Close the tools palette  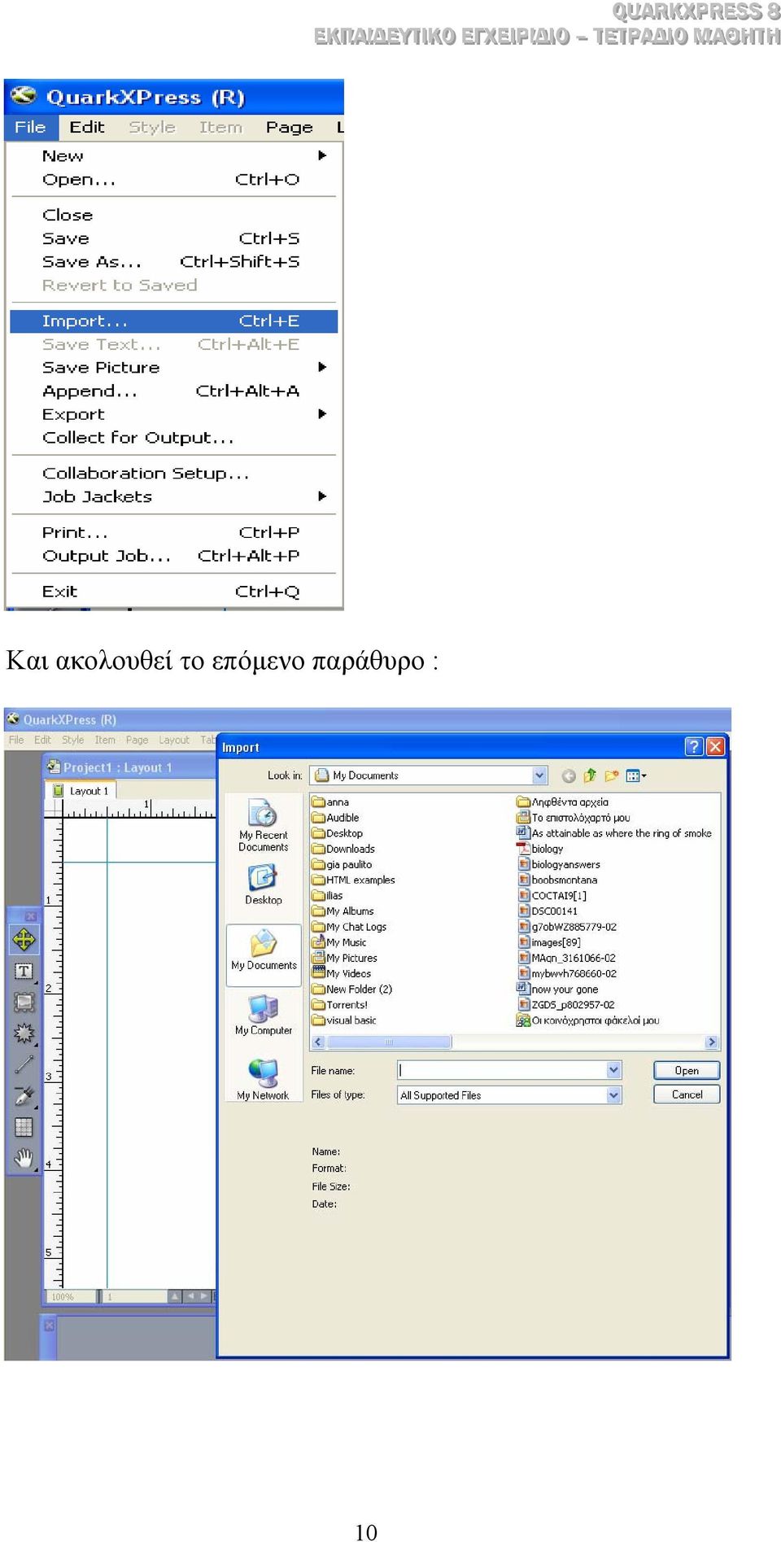(31, 916)
